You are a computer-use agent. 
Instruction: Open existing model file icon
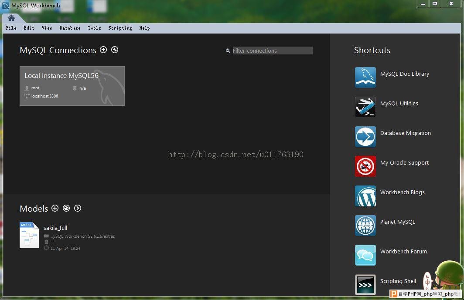pyautogui.click(x=66, y=208)
